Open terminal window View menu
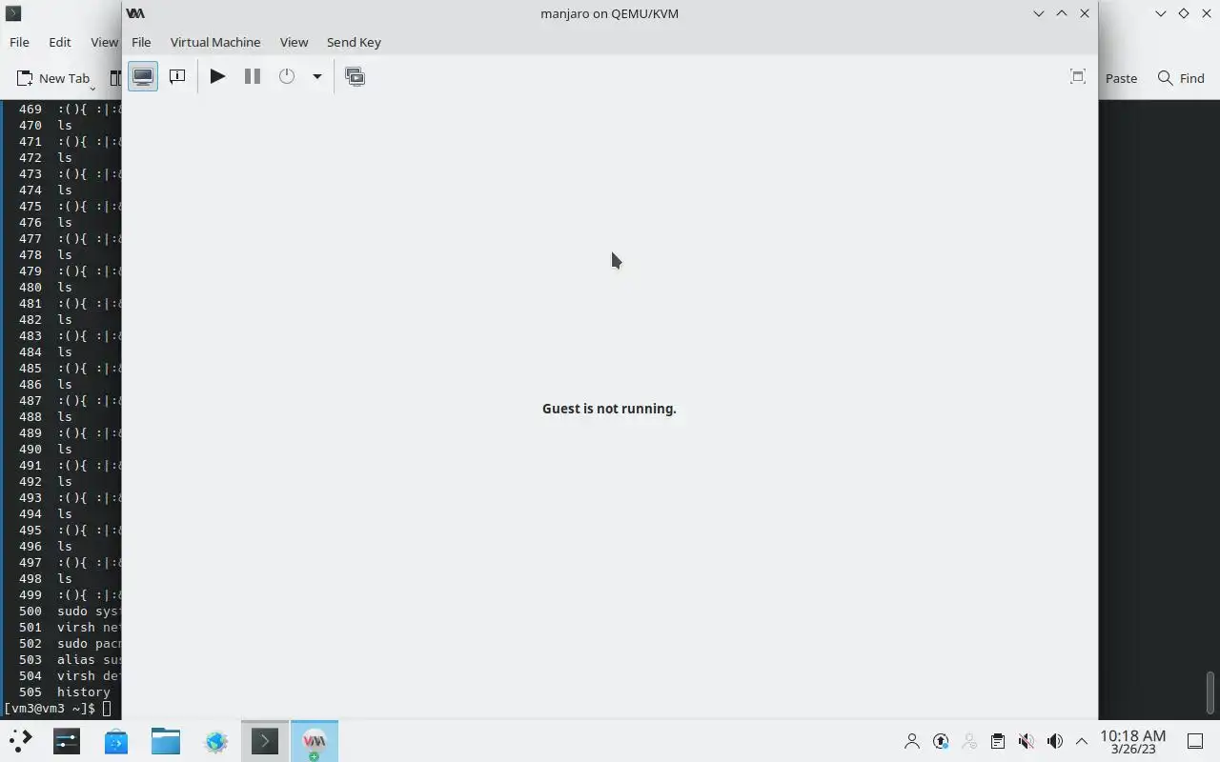The width and height of the screenshot is (1220, 762). click(104, 42)
